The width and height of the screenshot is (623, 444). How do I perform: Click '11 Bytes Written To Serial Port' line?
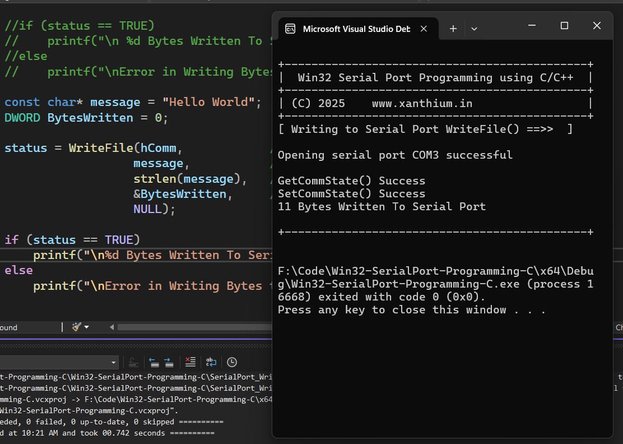tap(382, 206)
